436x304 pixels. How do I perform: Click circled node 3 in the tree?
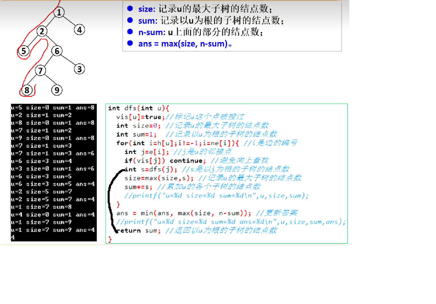click(79, 69)
